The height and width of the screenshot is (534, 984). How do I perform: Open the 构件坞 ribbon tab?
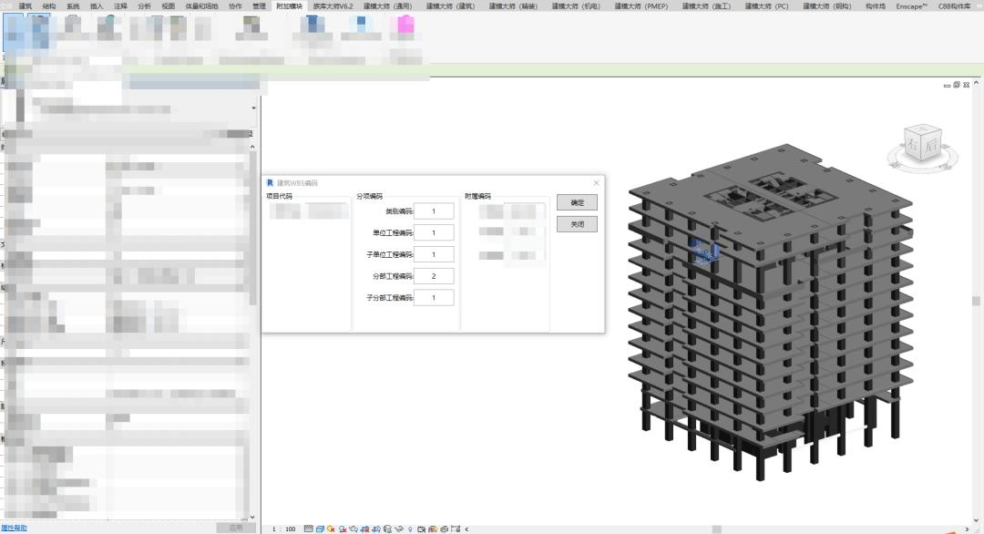(876, 5)
